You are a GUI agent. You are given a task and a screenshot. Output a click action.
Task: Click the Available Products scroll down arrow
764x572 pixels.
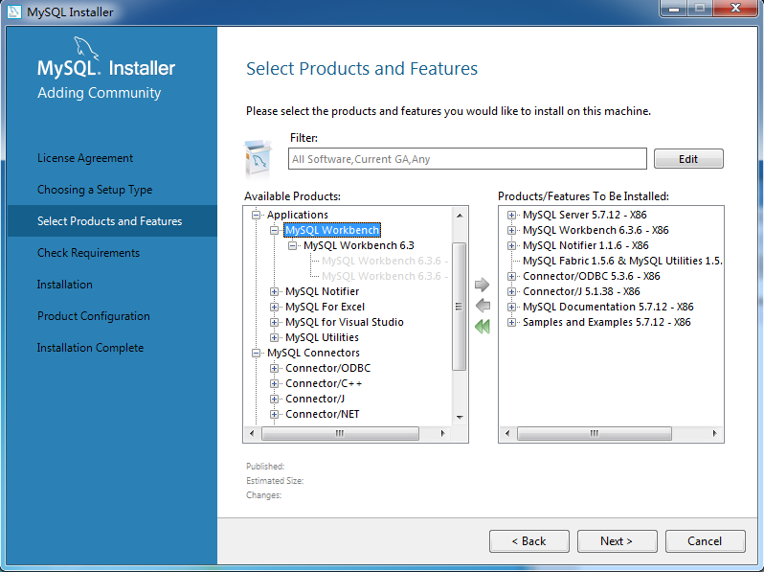point(460,418)
